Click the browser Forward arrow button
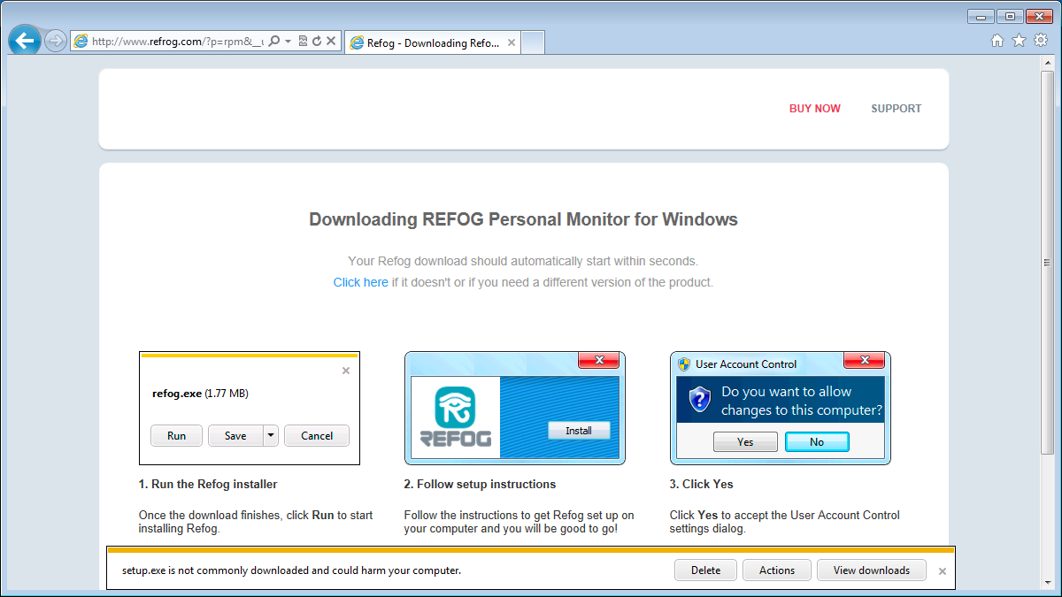 tap(55, 41)
